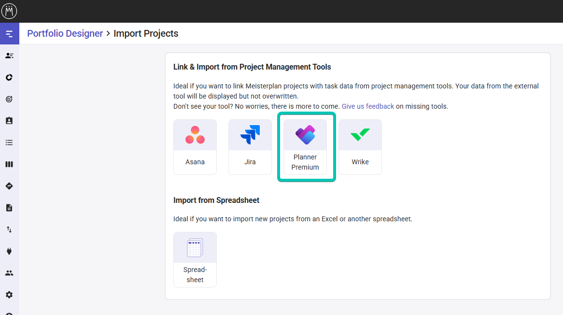Image resolution: width=563 pixels, height=315 pixels.
Task: Select the Asana import tile
Action: [195, 146]
